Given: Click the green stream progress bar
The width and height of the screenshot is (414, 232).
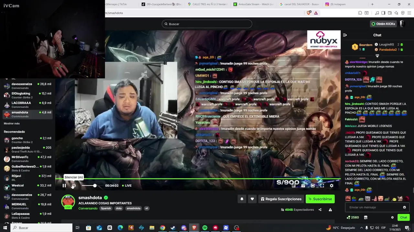Looking at the screenshot, I should pos(198,179).
